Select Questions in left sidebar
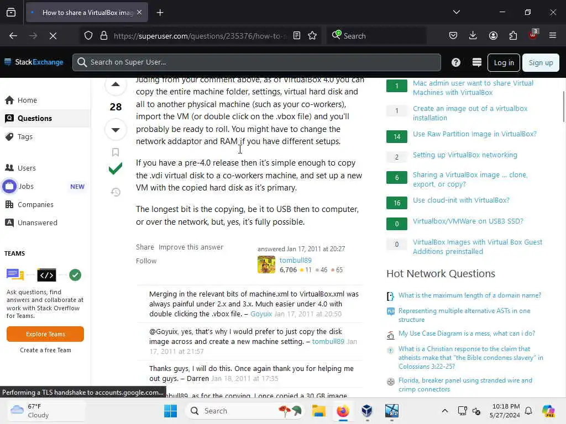The image size is (566, 424). [45, 118]
